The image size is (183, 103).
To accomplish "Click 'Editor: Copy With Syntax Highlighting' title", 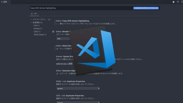I will 73,21.
